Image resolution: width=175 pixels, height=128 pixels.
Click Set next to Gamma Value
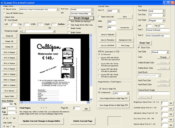[x=171, y=125]
